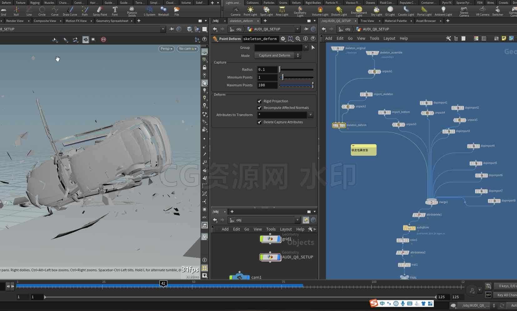Toggle display flag on AUDI_Q8_SETUP object node
The width and height of the screenshot is (517, 311).
pos(279,257)
